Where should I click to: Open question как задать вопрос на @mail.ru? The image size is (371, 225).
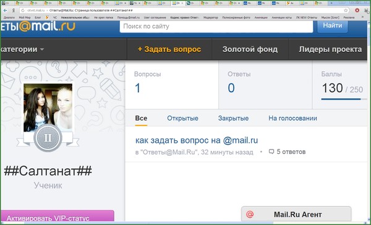(x=197, y=140)
